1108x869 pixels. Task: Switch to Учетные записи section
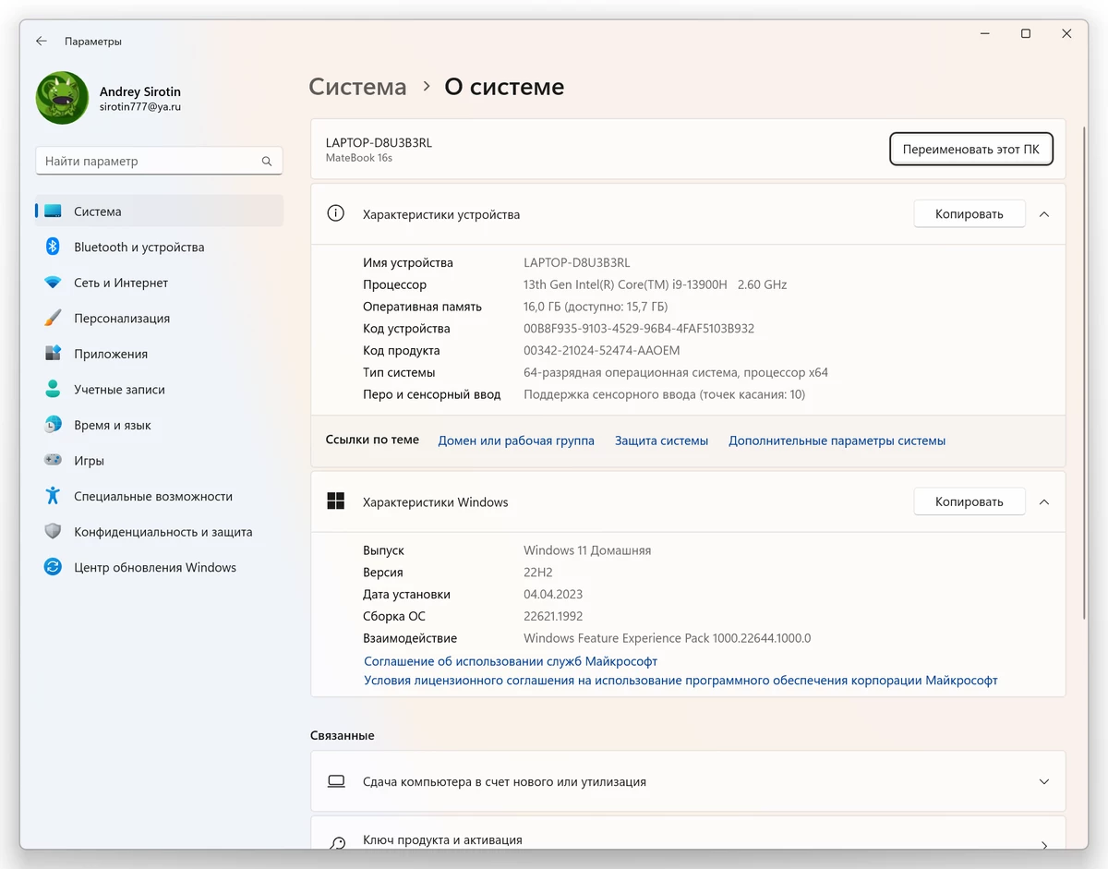tap(159, 389)
